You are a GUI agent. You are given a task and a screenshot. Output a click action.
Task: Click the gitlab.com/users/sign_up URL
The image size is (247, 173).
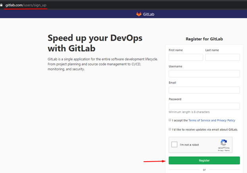[26, 5]
